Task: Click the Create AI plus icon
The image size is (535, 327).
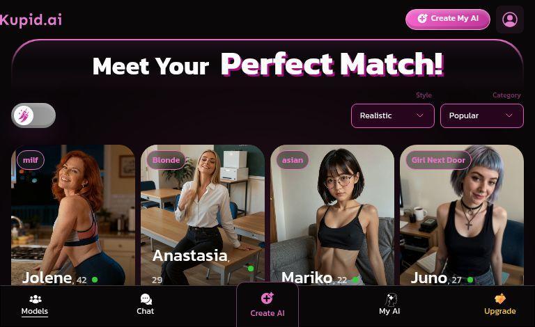Action: coord(267,298)
